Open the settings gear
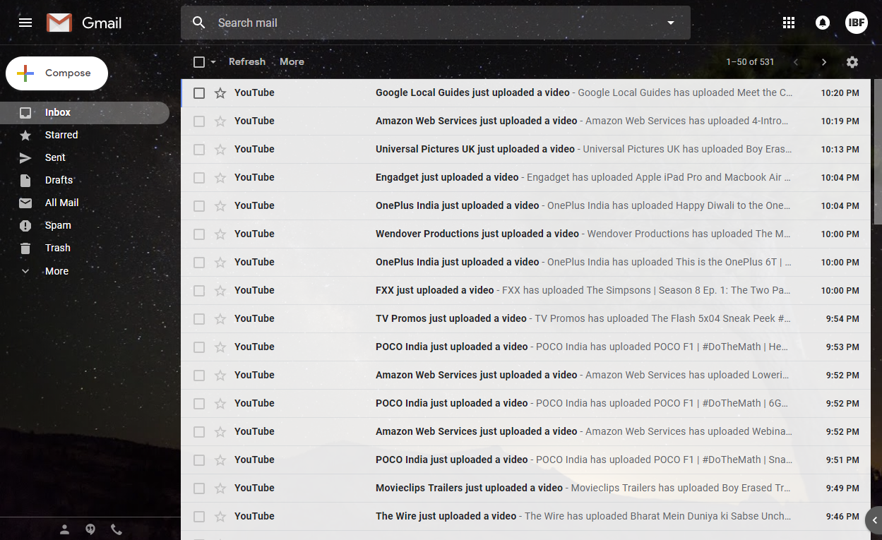 (852, 62)
